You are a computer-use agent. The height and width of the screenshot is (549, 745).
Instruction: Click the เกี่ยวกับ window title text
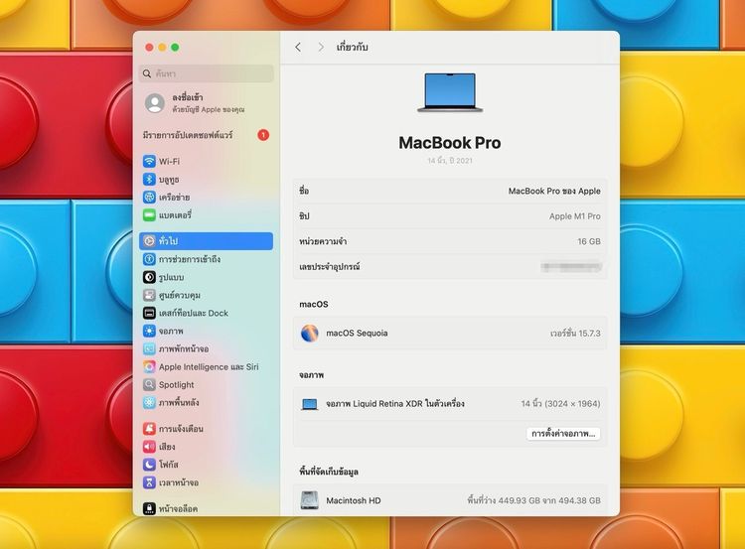pyautogui.click(x=352, y=47)
